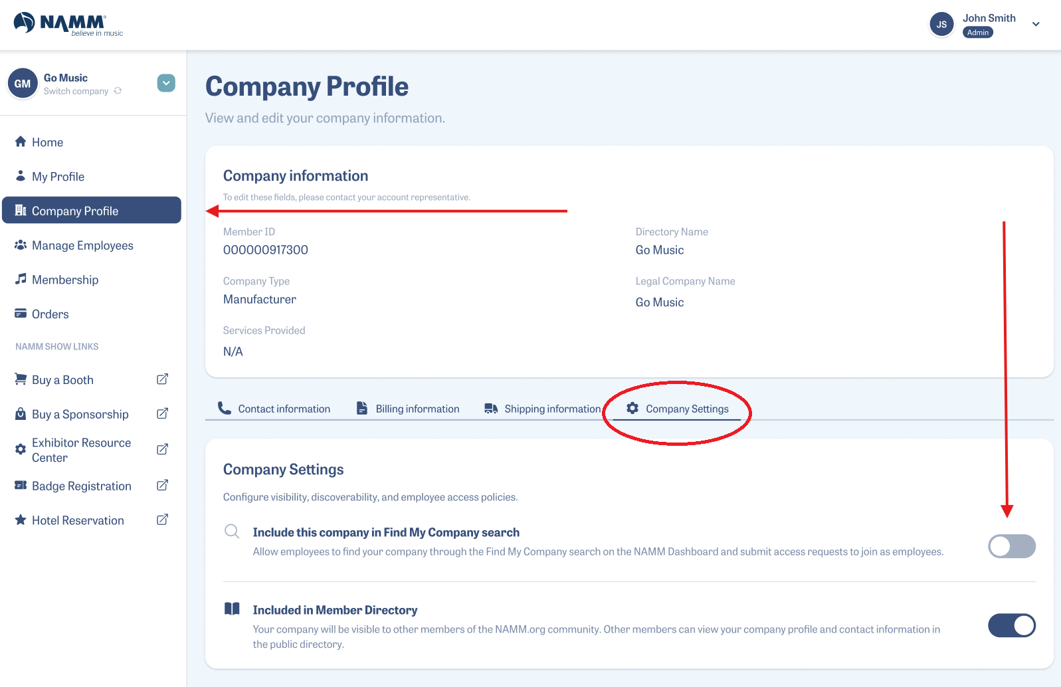Screen dimensions: 1061x687
Task: Click the Orders card icon
Action: pyautogui.click(x=21, y=314)
